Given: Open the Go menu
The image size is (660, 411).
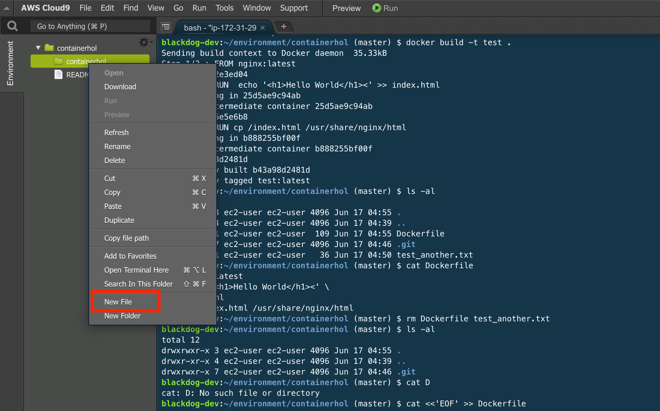Looking at the screenshot, I should tap(178, 8).
